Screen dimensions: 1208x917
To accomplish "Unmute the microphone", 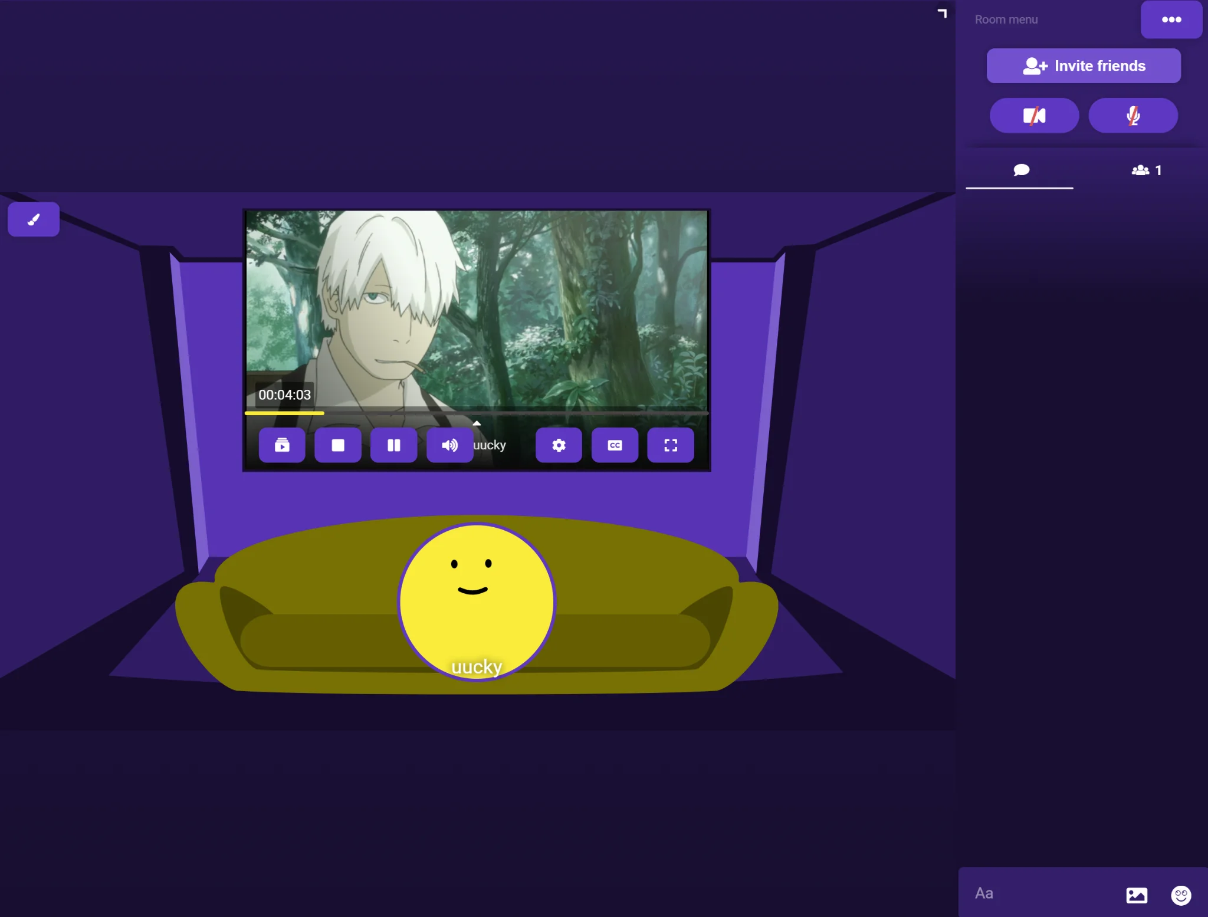I will 1132,116.
